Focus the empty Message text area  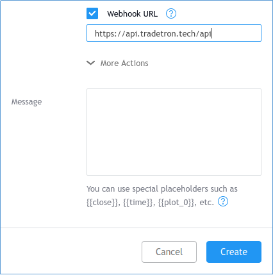(x=174, y=132)
